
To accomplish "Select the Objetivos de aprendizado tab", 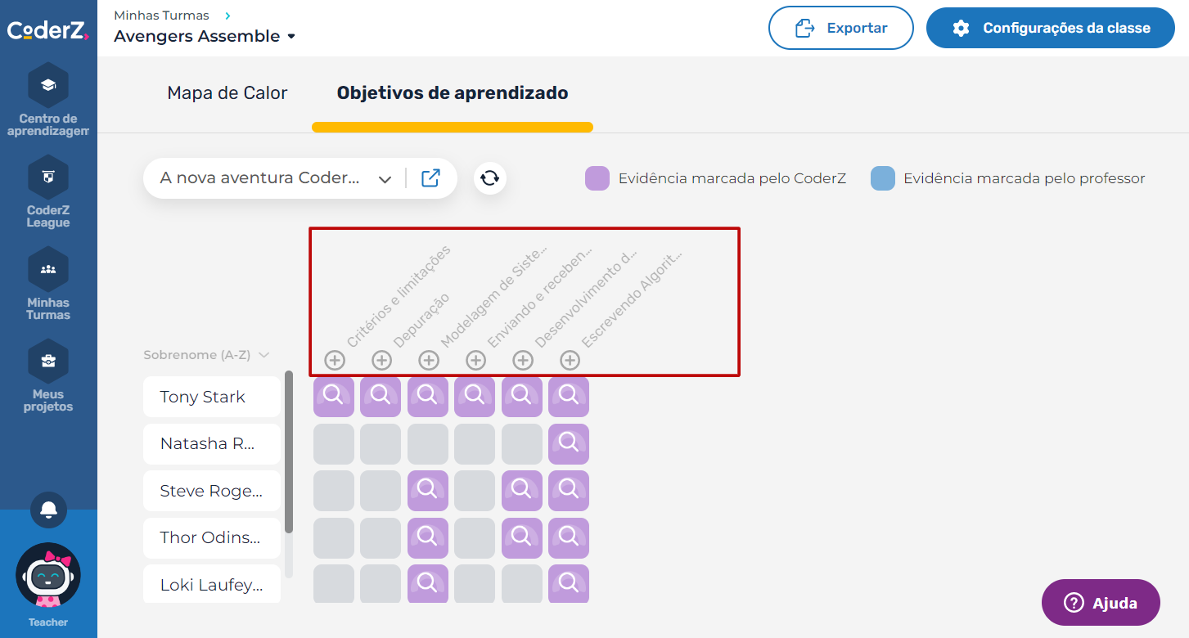I will tap(453, 93).
